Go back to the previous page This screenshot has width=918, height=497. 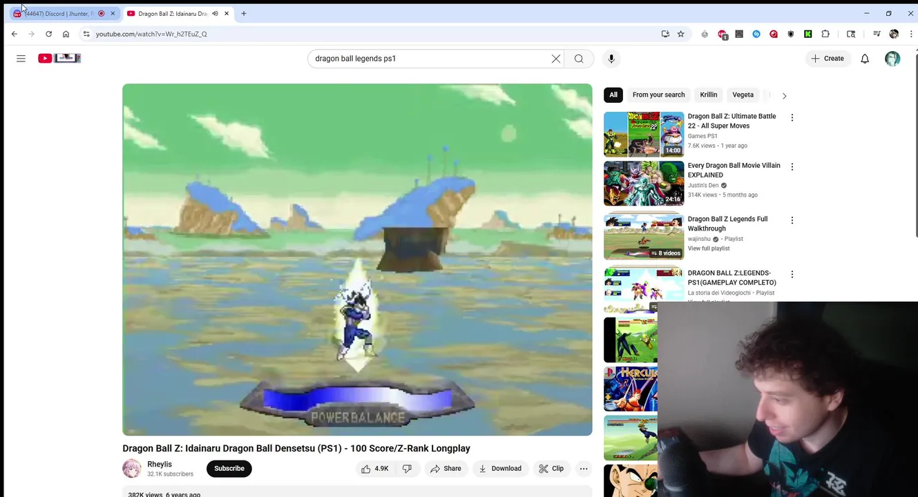14,34
